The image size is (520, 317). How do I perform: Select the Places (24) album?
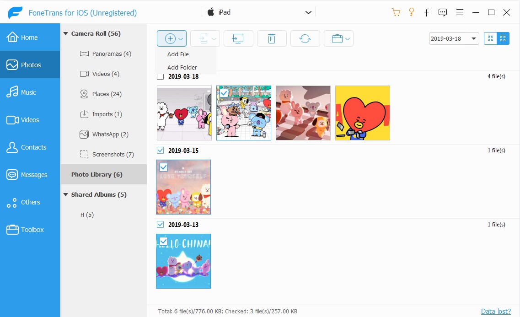[101, 94]
